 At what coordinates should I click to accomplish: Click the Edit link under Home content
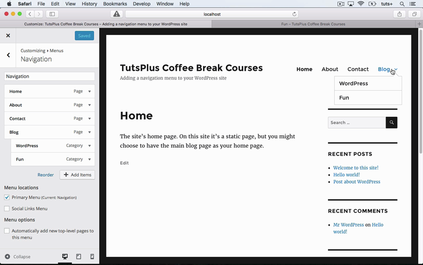(124, 163)
